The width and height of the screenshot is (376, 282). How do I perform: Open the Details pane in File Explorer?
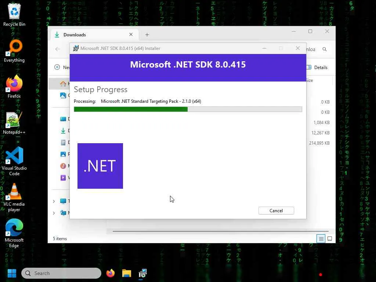pyautogui.click(x=318, y=68)
